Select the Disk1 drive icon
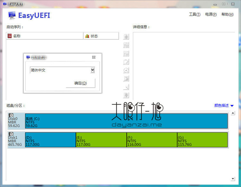 (x=11, y=134)
